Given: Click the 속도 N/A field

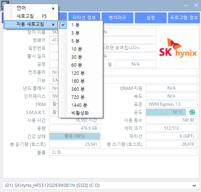Looking at the screenshot, I should 171,96.
